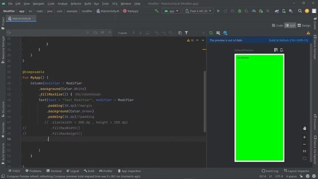This screenshot has height=179, width=318.
Task: Open the SDK Manager toolbar icon
Action: 291,11
